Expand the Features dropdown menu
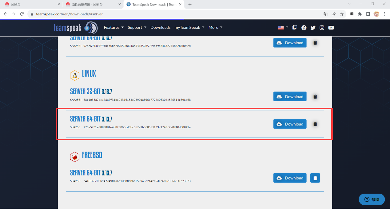 click(x=114, y=28)
